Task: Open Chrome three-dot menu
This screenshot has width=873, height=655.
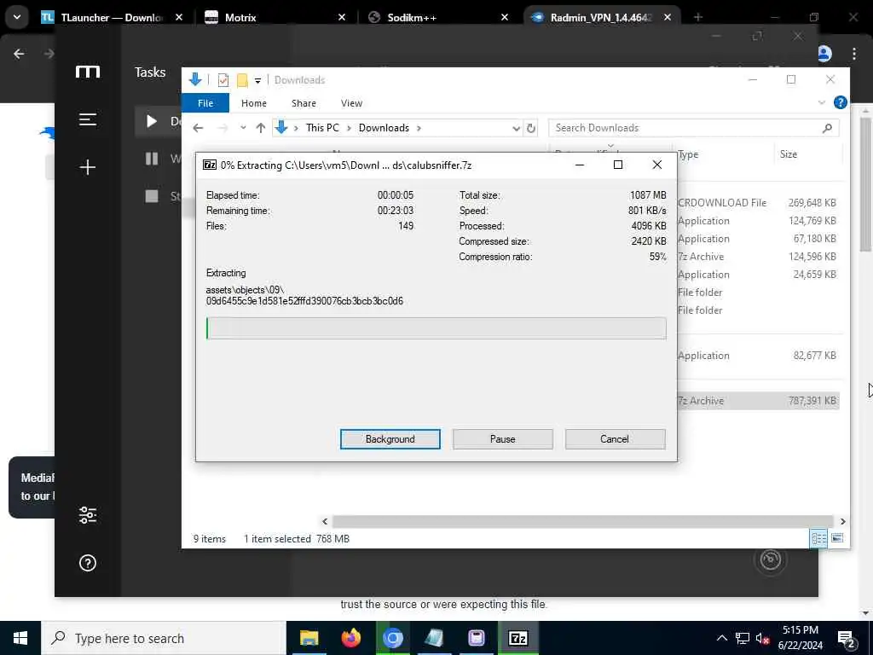Action: [854, 54]
